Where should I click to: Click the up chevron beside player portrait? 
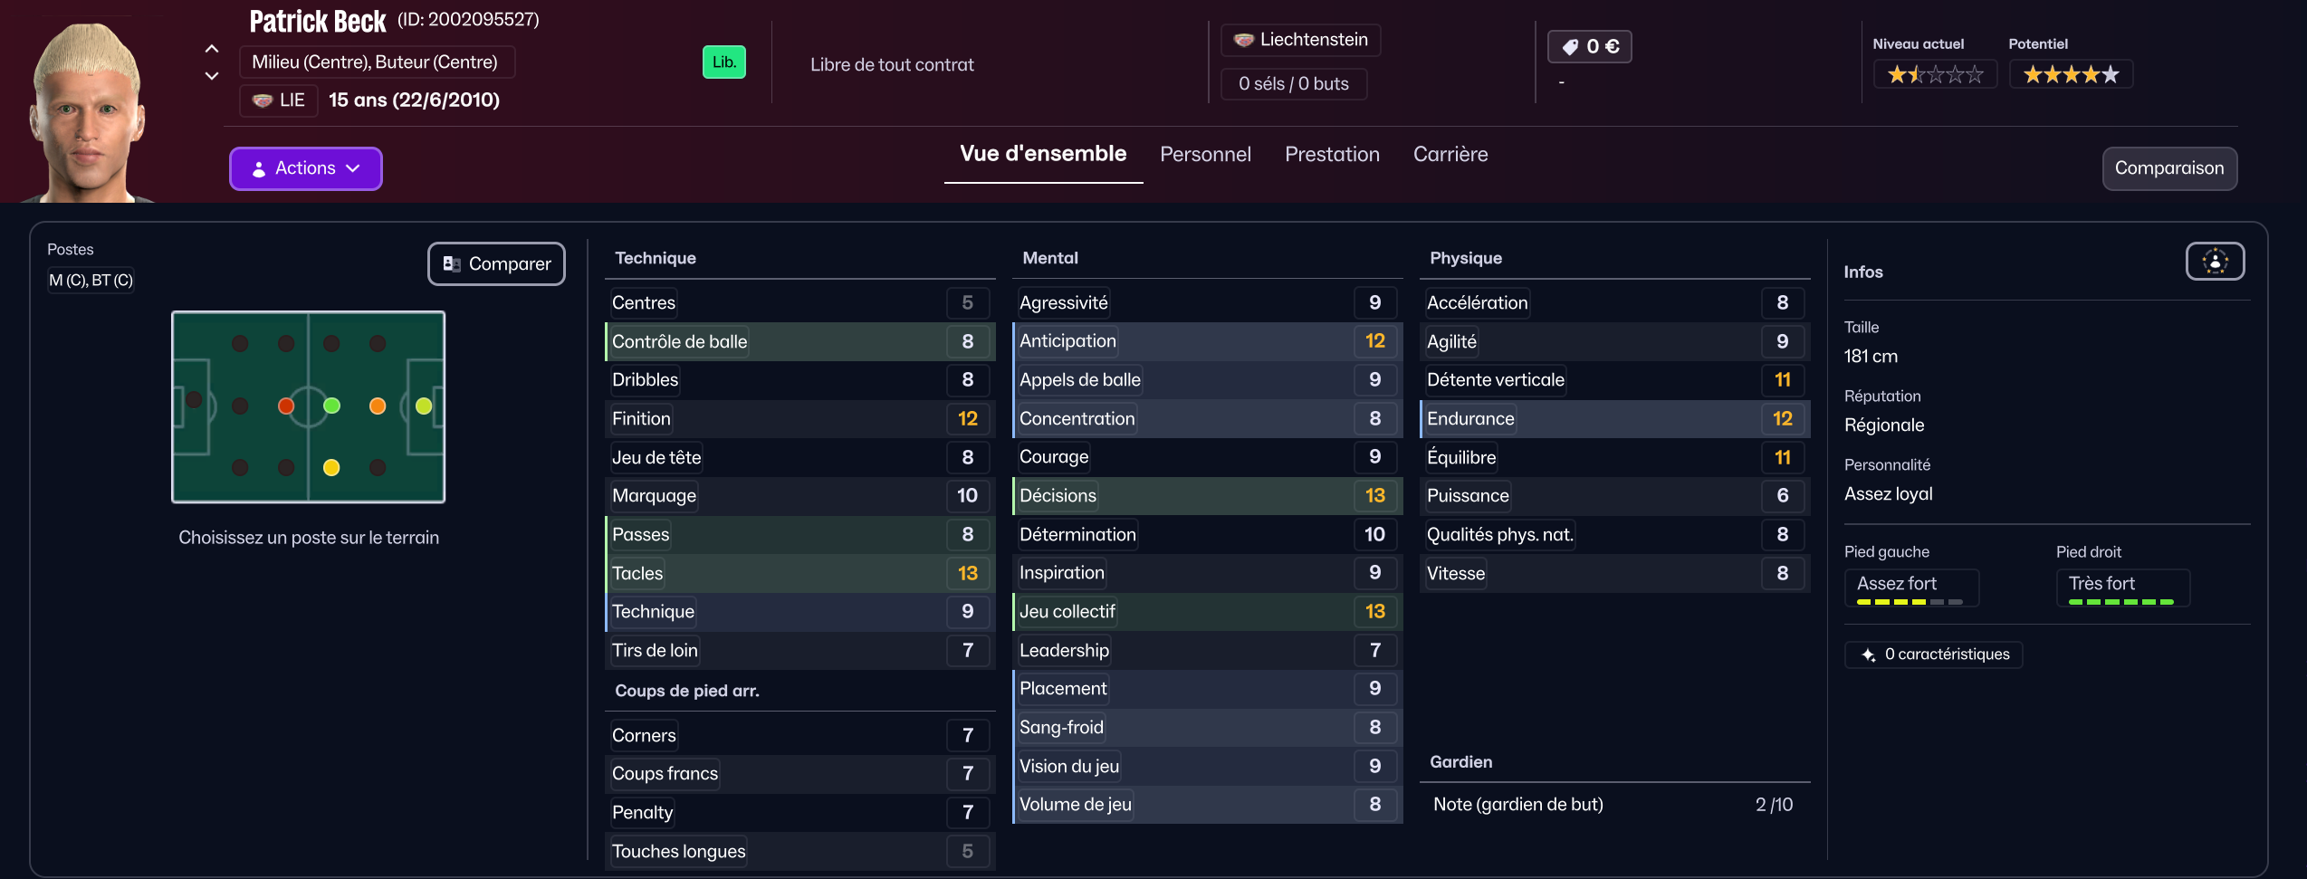pyautogui.click(x=212, y=49)
